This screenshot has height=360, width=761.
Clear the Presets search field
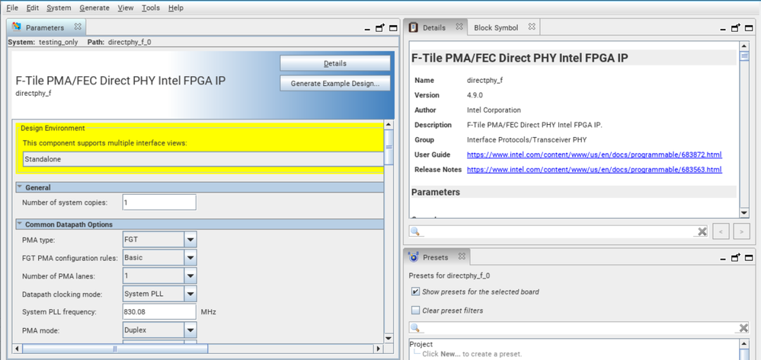[x=743, y=328]
